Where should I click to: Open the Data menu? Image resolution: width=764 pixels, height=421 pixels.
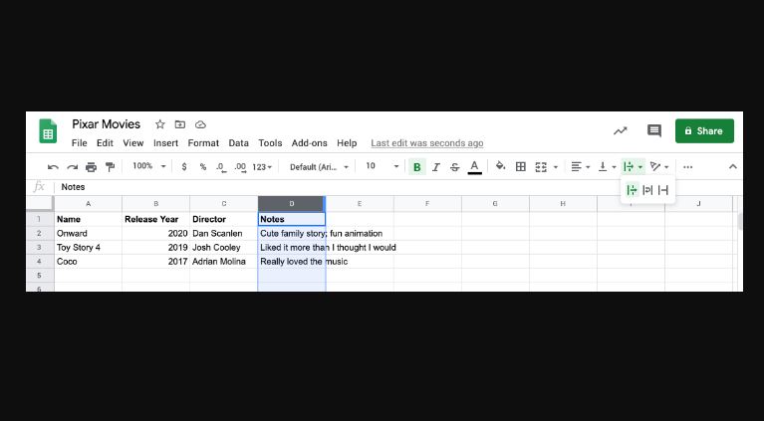click(239, 143)
